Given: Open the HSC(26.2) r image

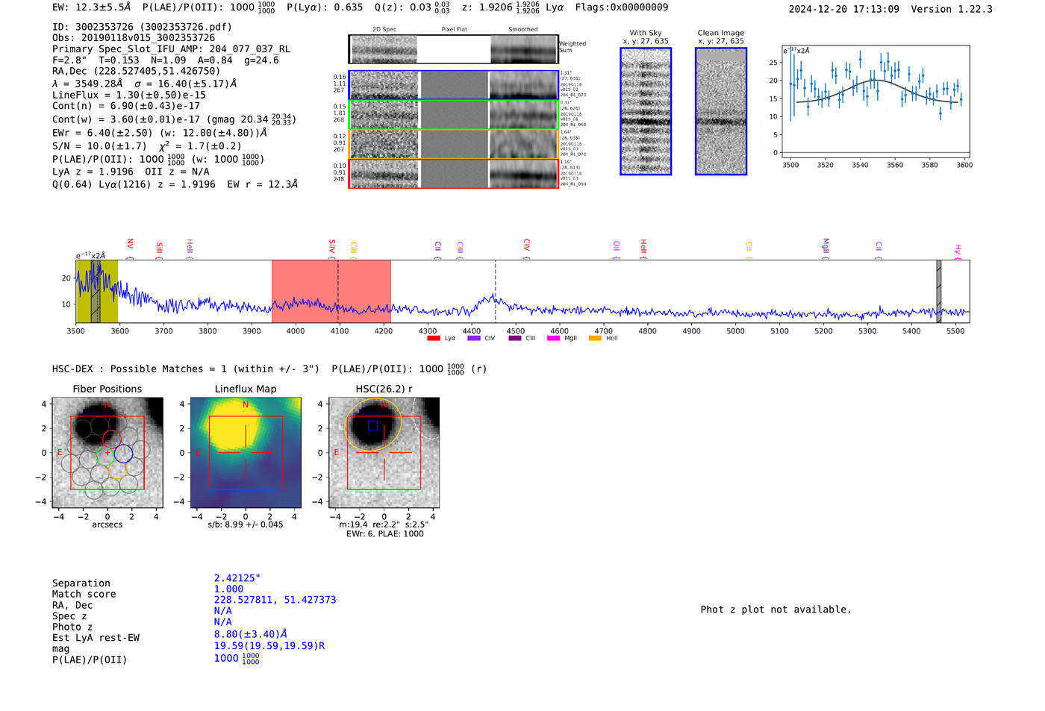Looking at the screenshot, I should coord(384,453).
